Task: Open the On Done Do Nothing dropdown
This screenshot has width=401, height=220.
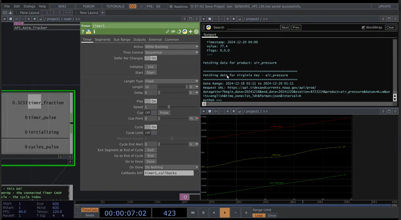Action: click(171, 167)
